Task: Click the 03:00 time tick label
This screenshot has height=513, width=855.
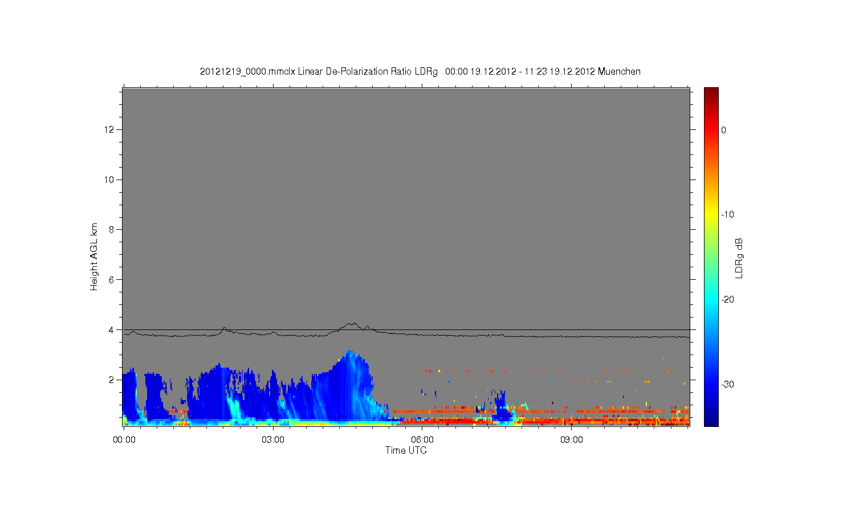Action: [x=273, y=439]
